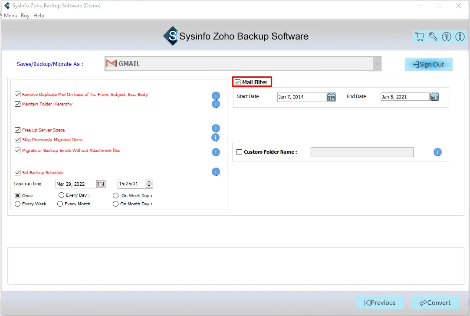This screenshot has height=316, width=470.
Task: Click info icon next to Custom Folder Name
Action: (437, 152)
